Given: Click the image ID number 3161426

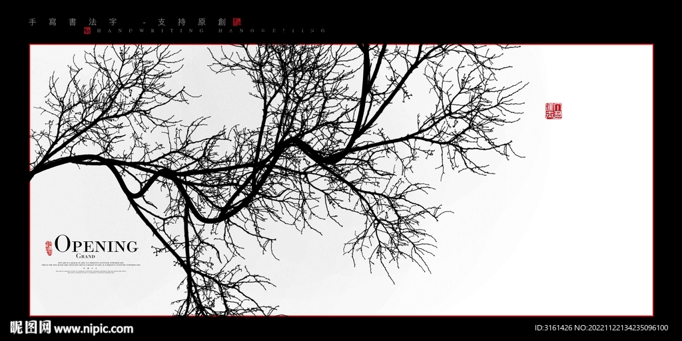Looking at the screenshot, I should coord(554,328).
